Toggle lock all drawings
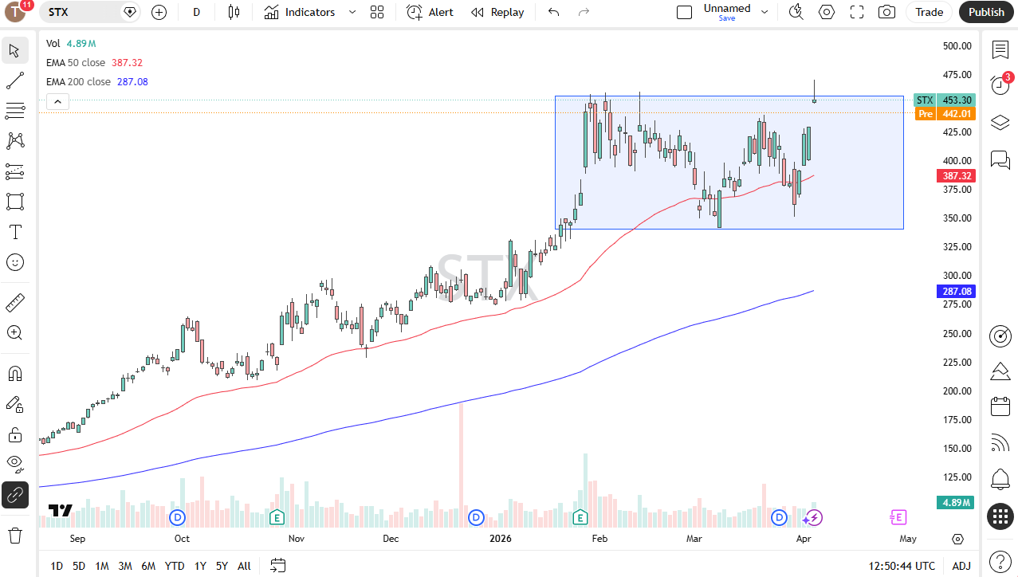 click(14, 434)
